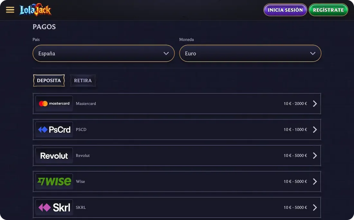Screen dimensions: 354x220
Task: Expand the Skrl payment row chevron
Action: click(315, 207)
